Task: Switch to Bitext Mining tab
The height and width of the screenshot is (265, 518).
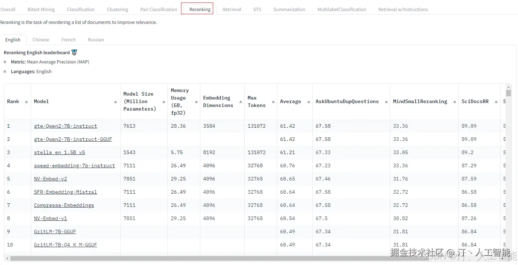Action: [41, 9]
